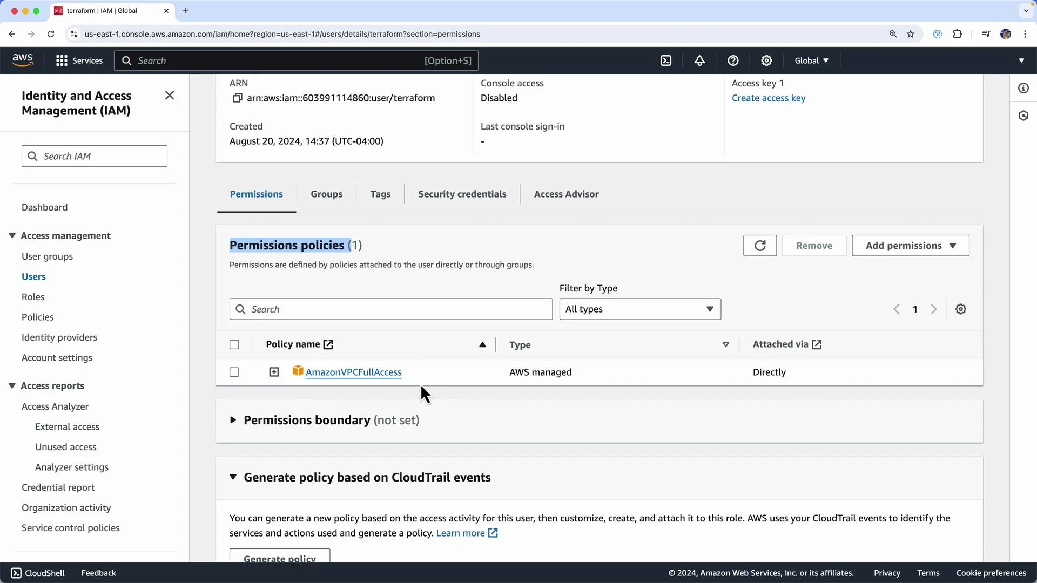Click the Generate policy button
The width and height of the screenshot is (1037, 583).
point(280,556)
